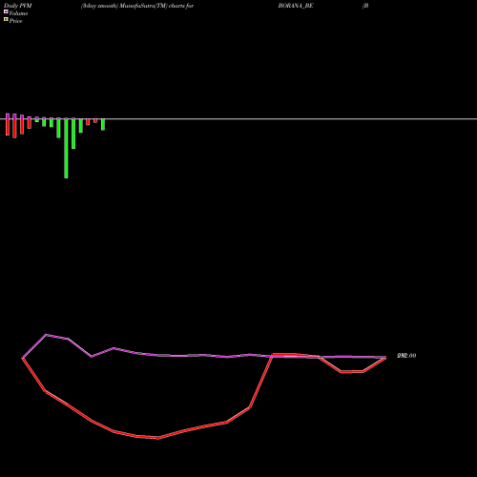
Task: Click the Price legend color swatch
Action: click(x=6, y=20)
